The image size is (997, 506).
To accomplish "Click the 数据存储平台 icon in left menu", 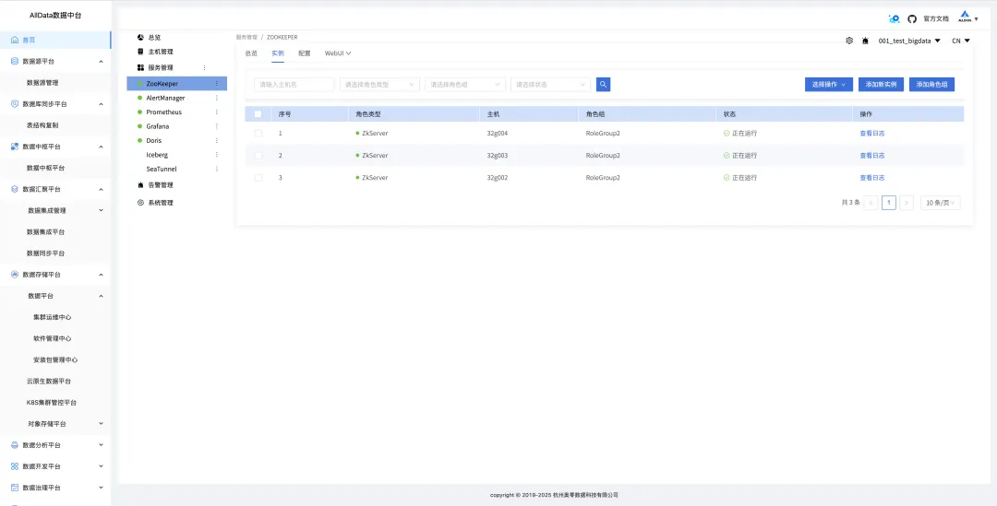I will click(15, 275).
